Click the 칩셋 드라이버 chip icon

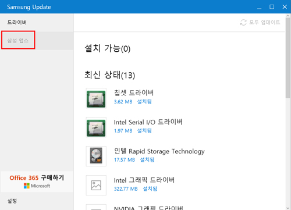tap(96, 98)
